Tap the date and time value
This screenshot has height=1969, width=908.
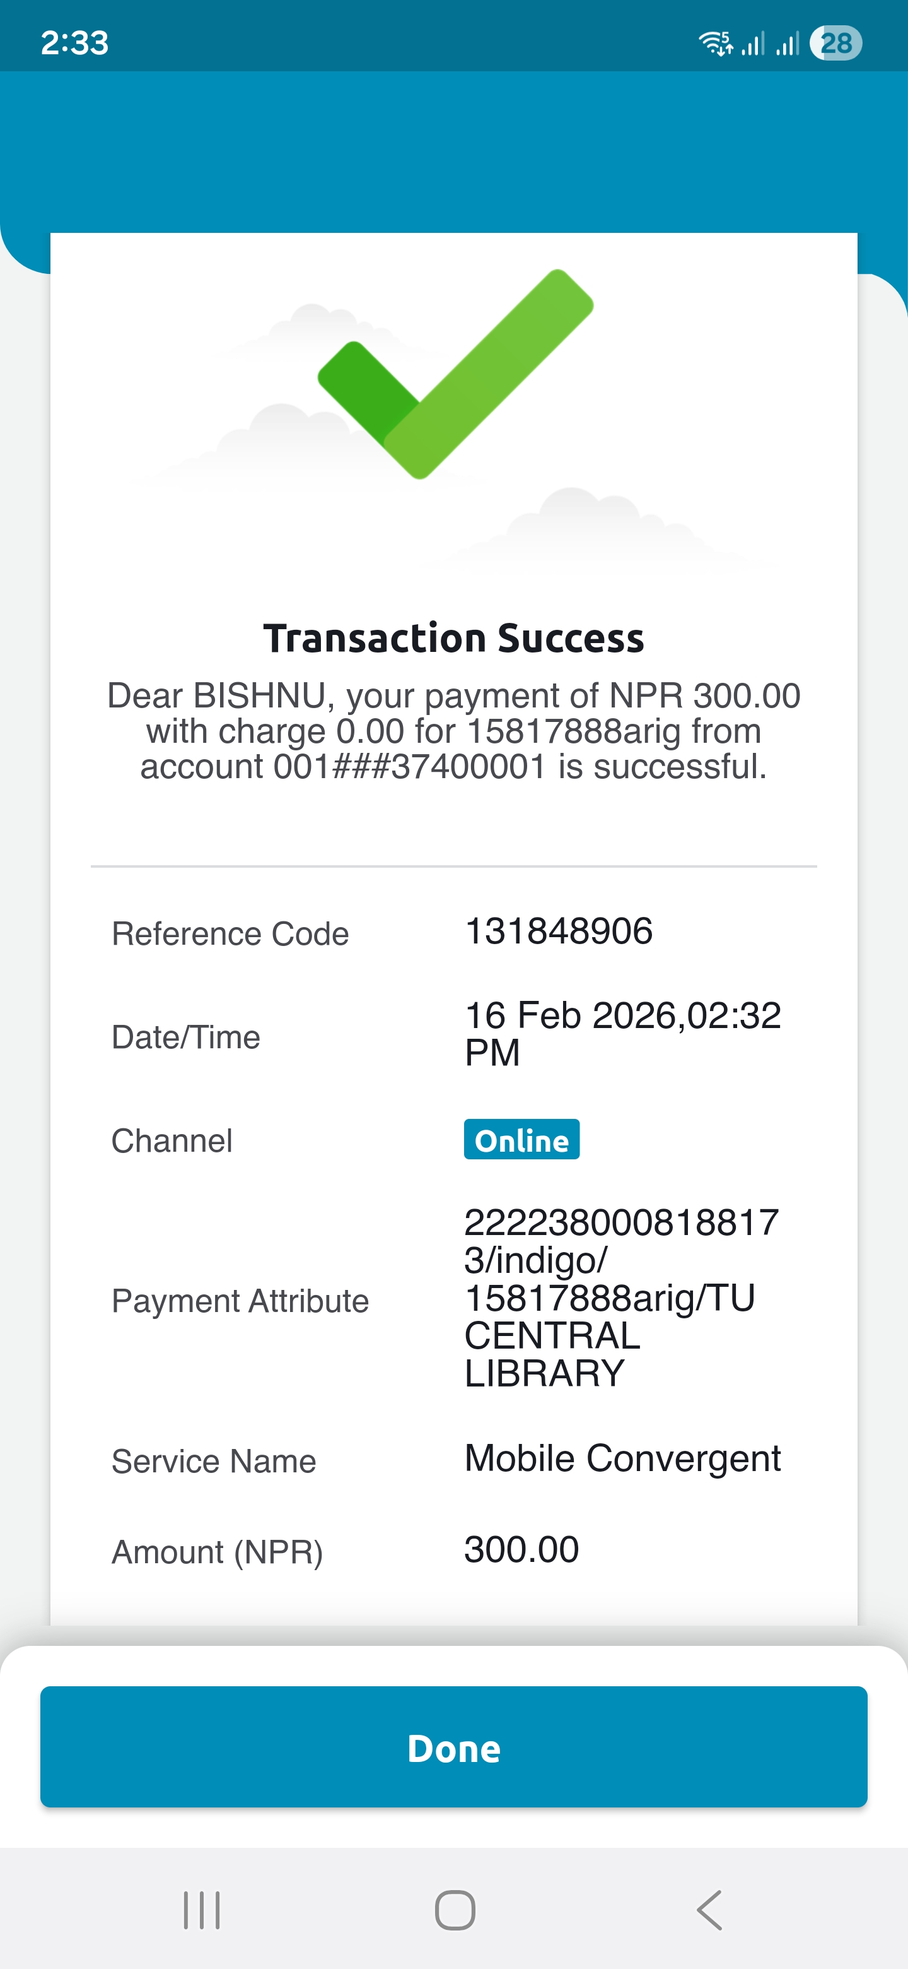622,1034
